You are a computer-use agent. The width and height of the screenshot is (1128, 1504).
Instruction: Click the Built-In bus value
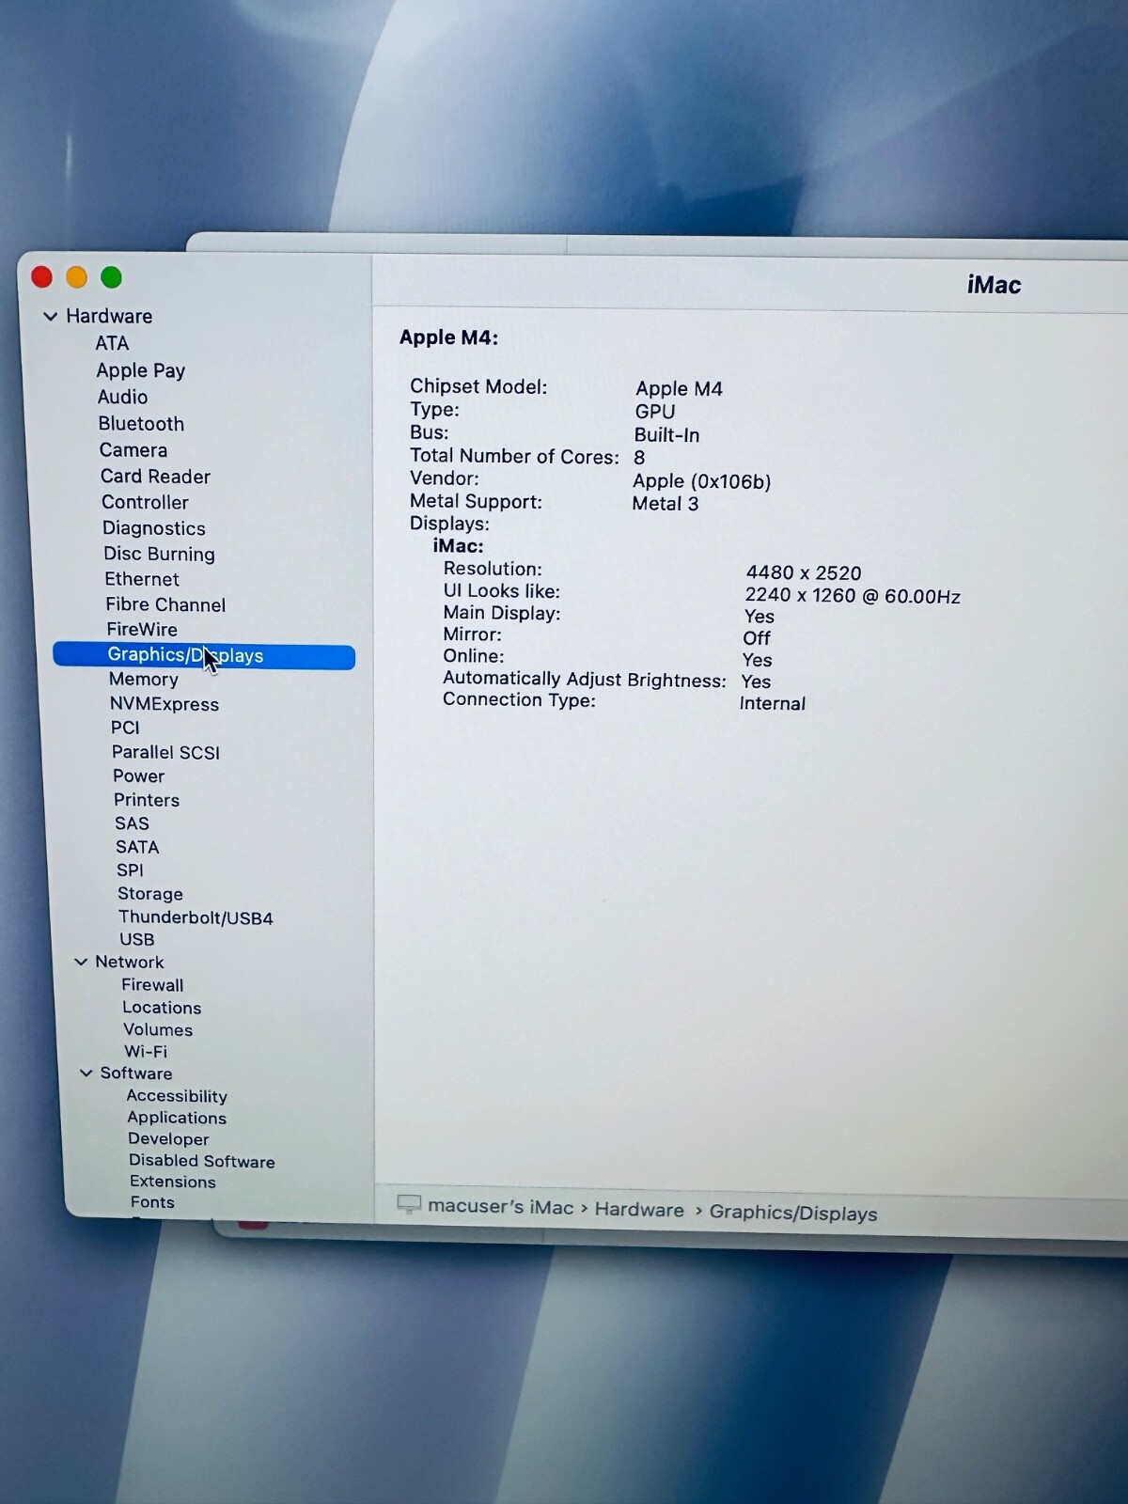666,435
